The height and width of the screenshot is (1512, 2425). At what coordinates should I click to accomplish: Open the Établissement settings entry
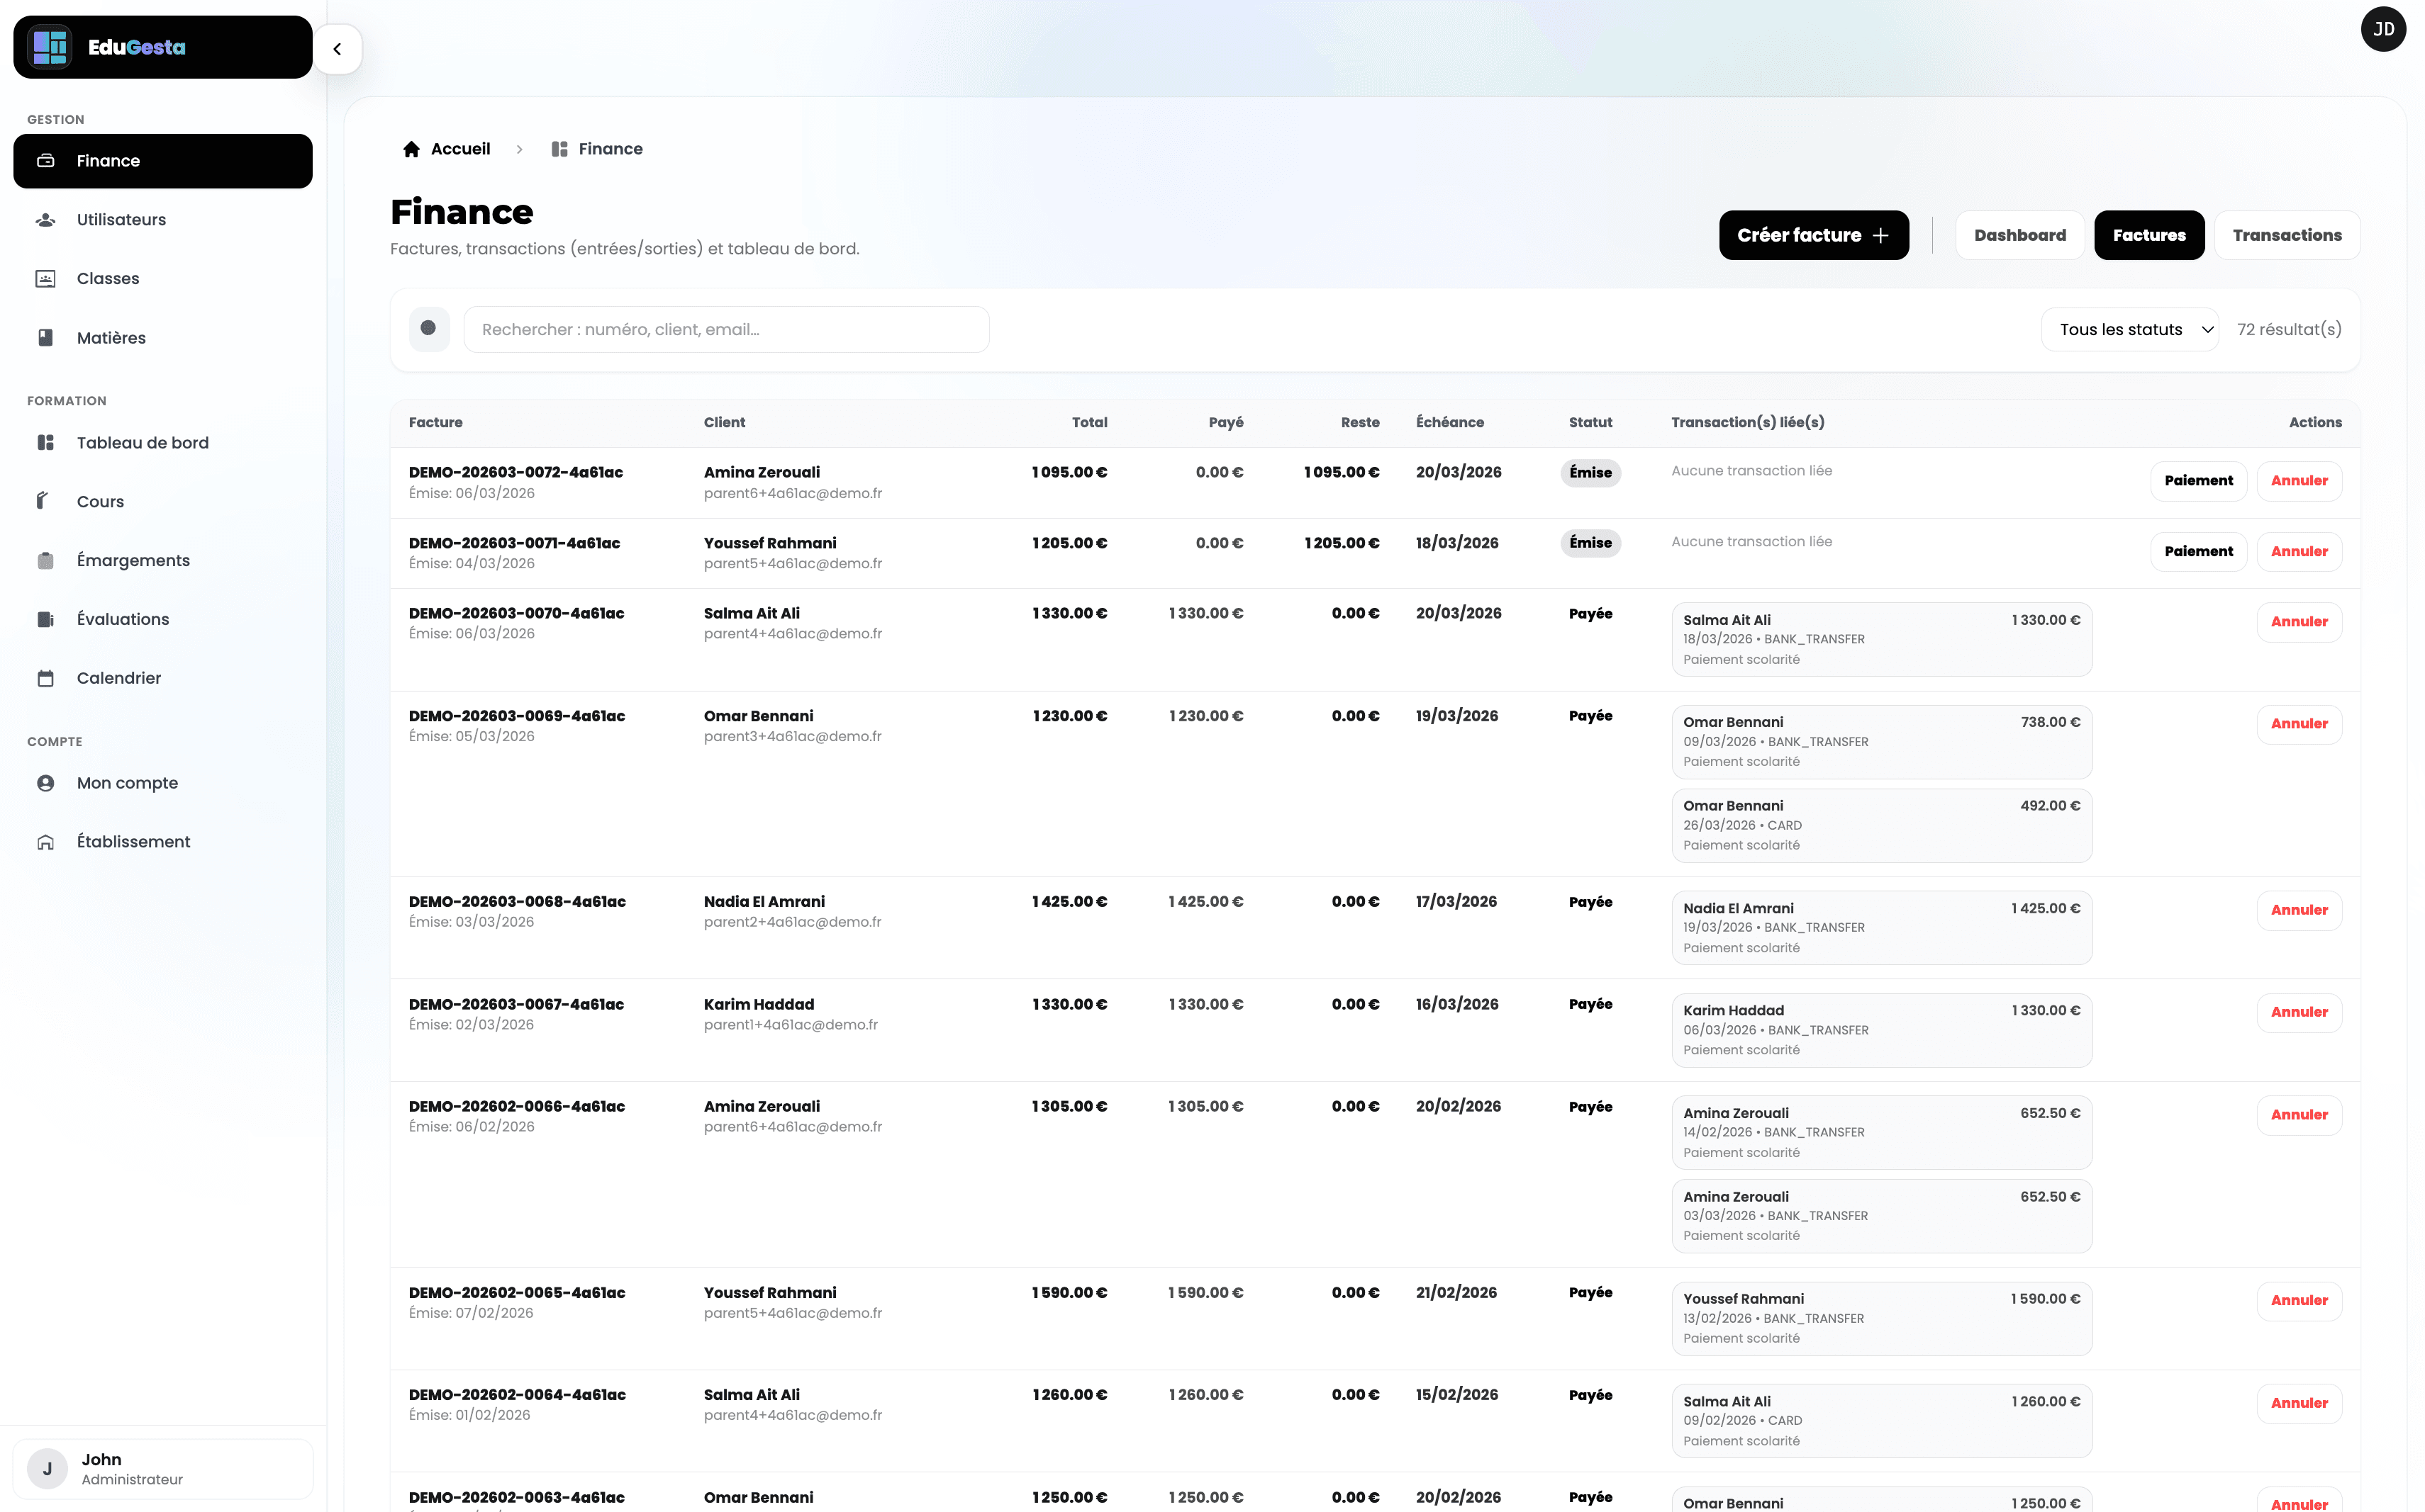coord(133,841)
